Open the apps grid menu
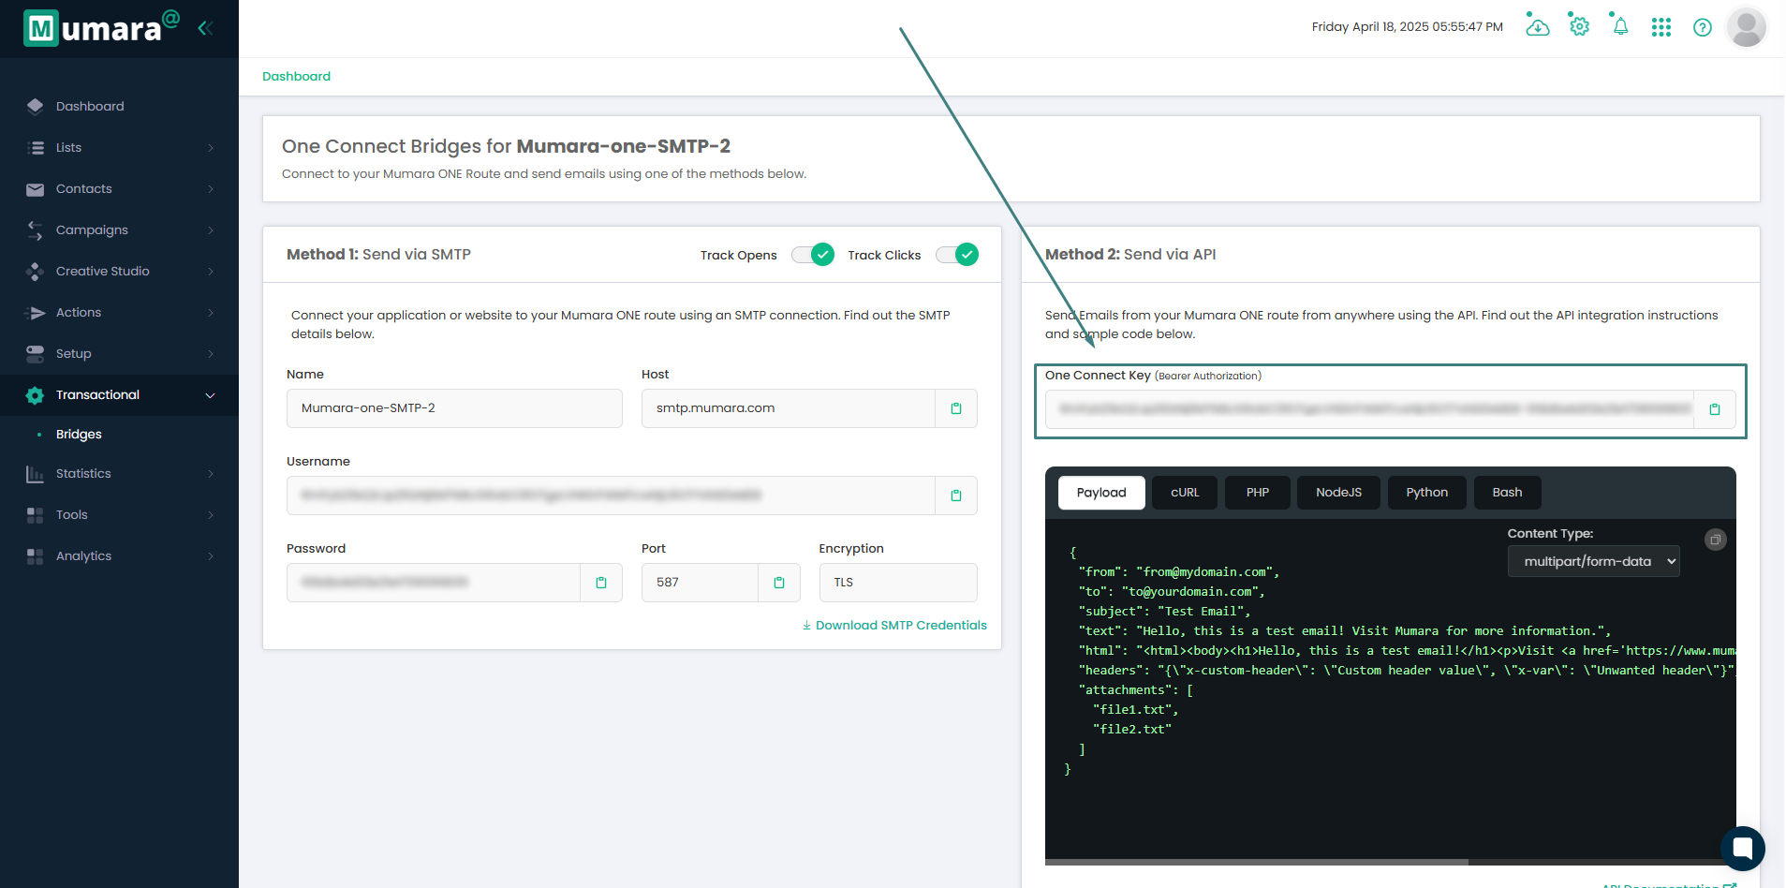Viewport: 1786px width, 888px height. (x=1661, y=27)
